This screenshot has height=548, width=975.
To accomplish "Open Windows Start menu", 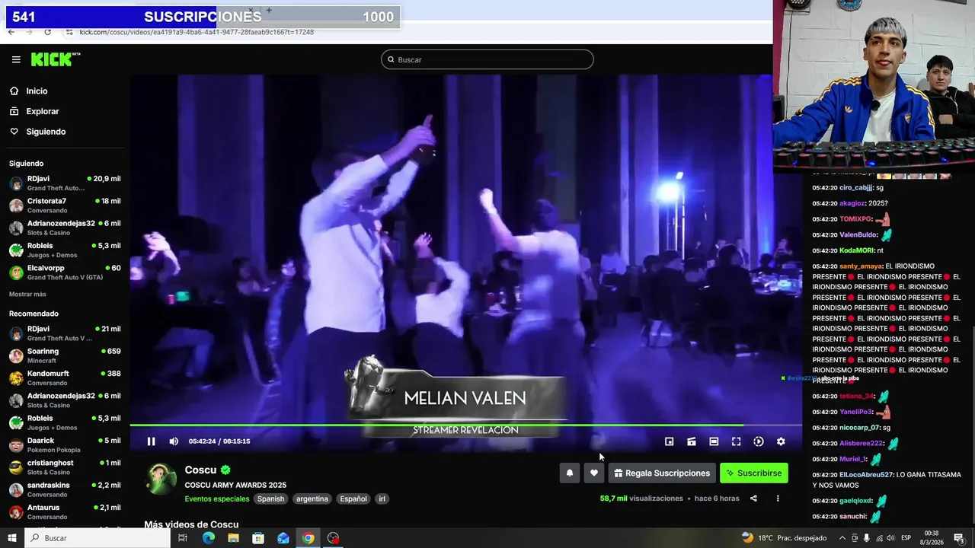I will pos(12,538).
